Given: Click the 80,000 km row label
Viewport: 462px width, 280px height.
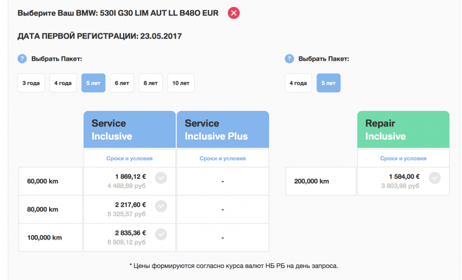Looking at the screenshot, I should pos(43,210).
